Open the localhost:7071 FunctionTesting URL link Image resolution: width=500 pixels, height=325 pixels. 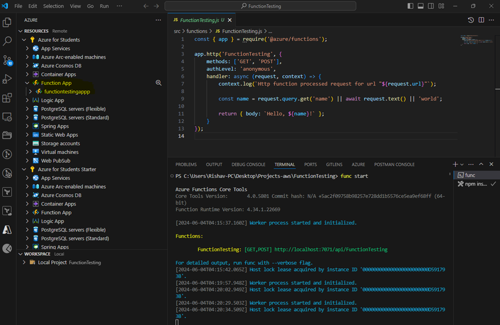(x=331, y=250)
